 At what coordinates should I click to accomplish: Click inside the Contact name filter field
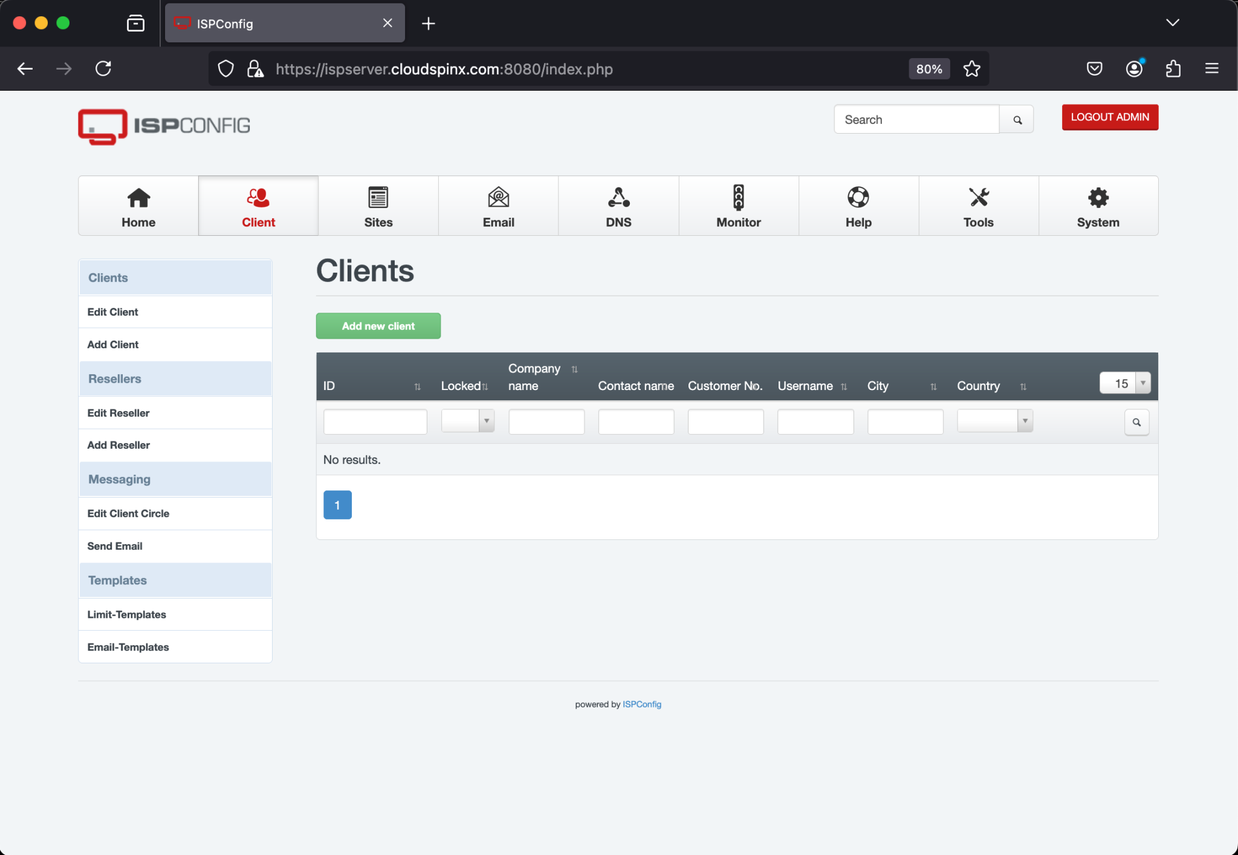coord(635,421)
